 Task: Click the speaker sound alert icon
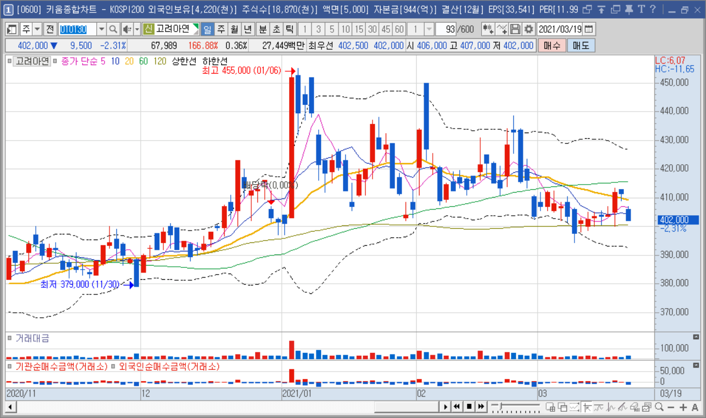[x=126, y=29]
